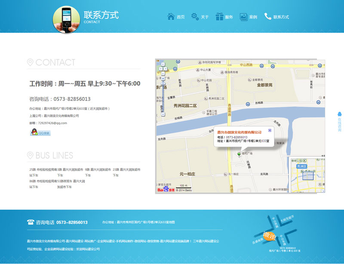This screenshot has height=264, width=344.
Task: Select the 现代广场 map POI label
Action: tap(247, 153)
